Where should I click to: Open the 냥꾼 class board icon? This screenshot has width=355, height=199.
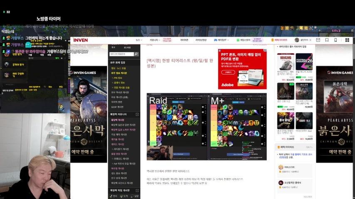[135, 196]
